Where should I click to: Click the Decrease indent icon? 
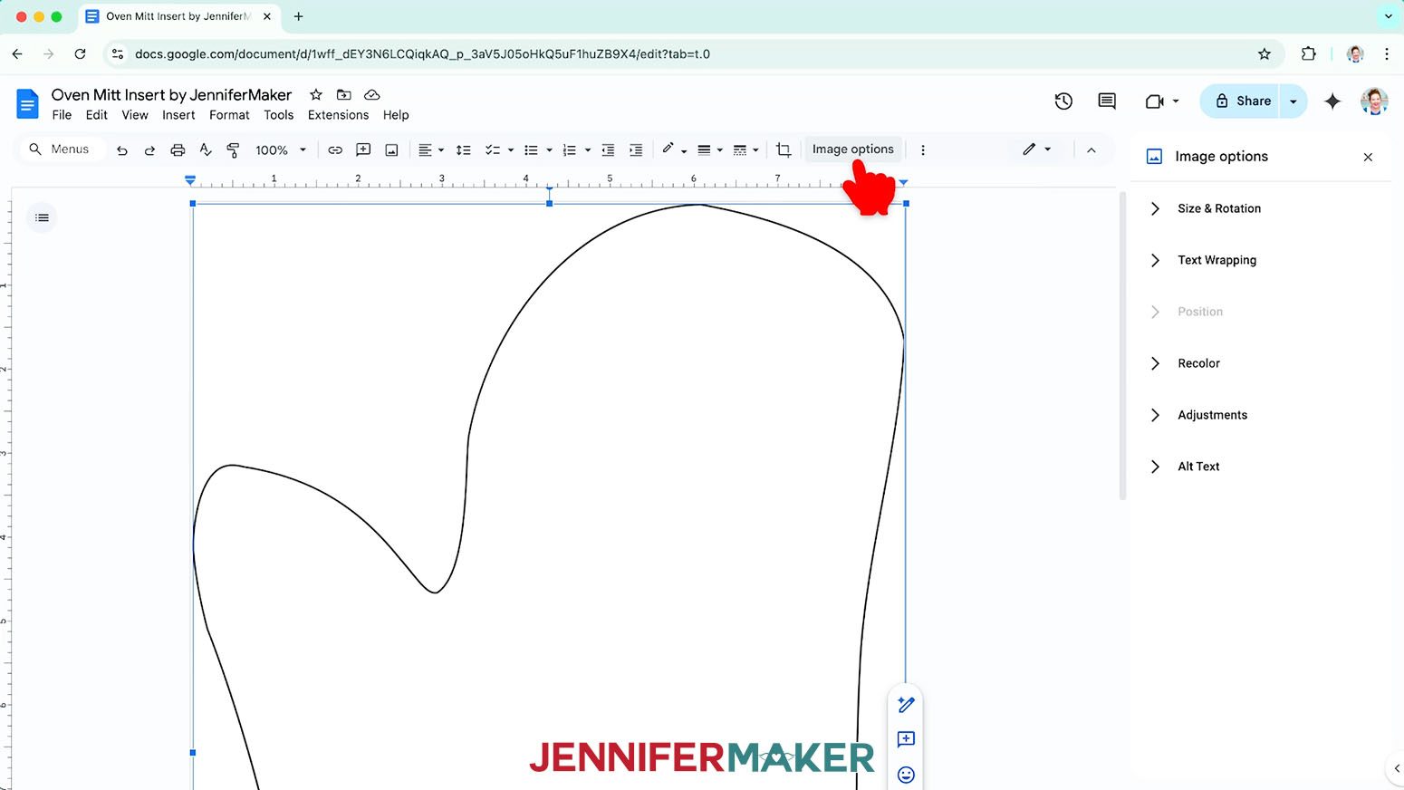[x=608, y=150]
